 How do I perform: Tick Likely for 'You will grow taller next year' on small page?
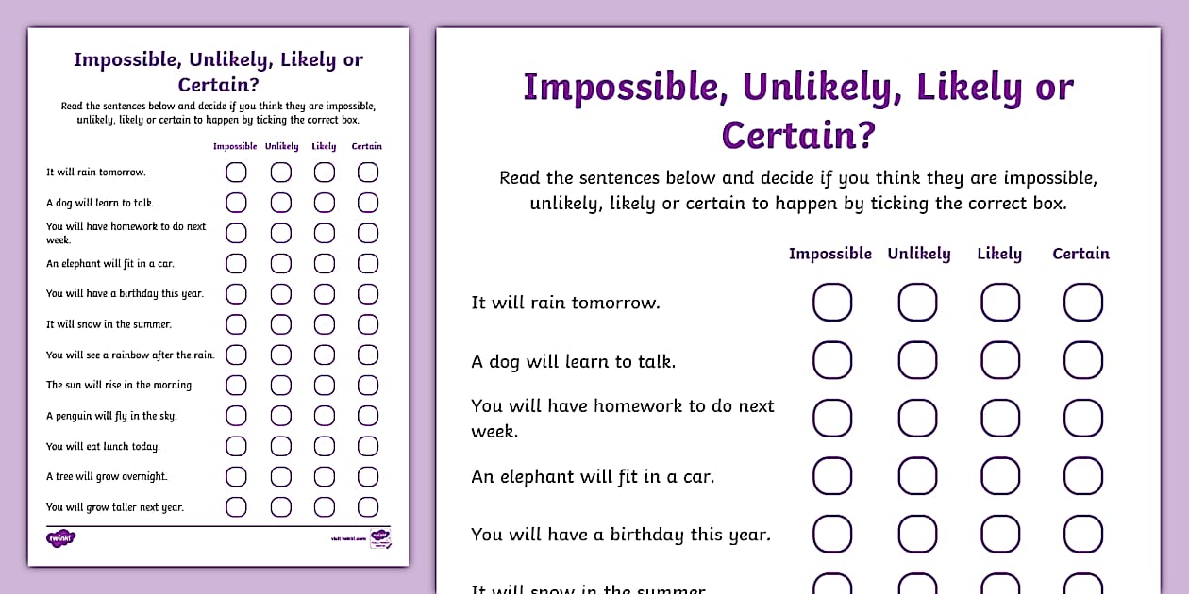[x=325, y=507]
